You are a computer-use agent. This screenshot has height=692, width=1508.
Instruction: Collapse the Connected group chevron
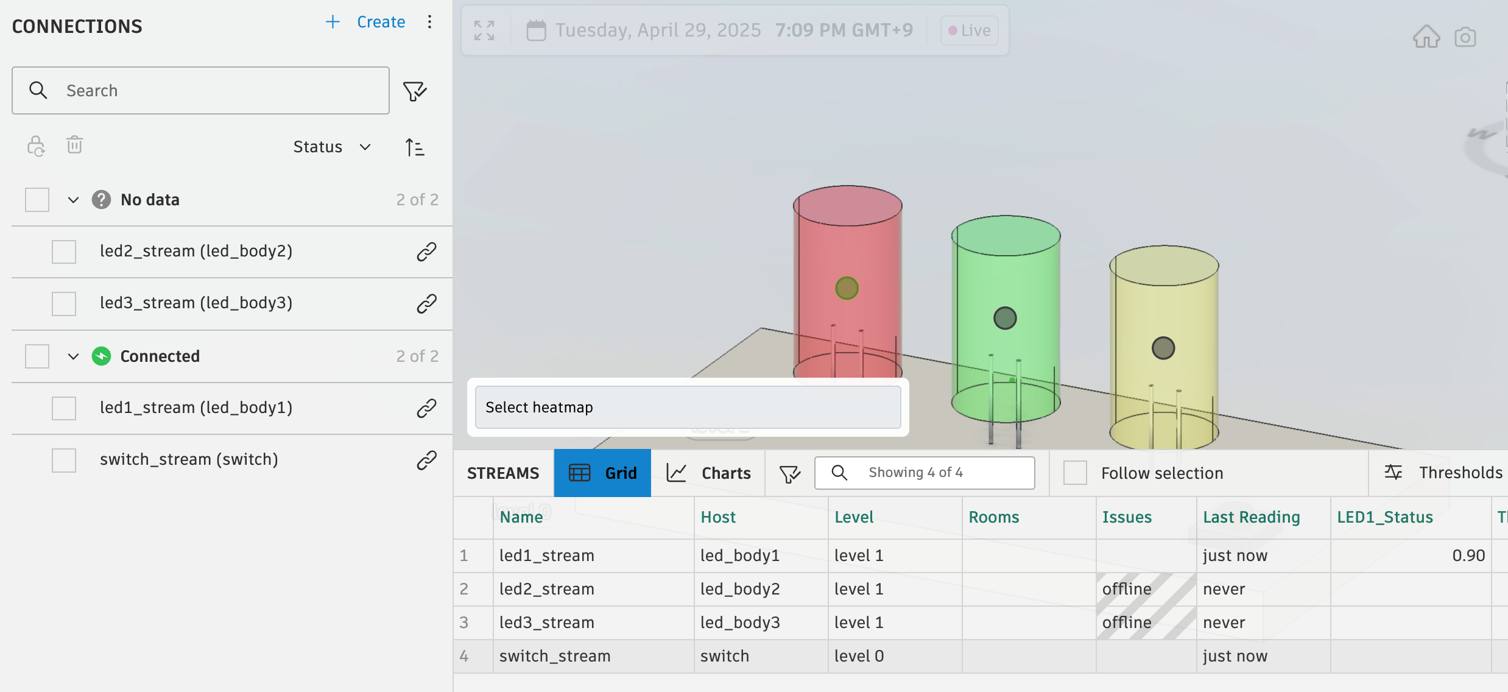[73, 356]
